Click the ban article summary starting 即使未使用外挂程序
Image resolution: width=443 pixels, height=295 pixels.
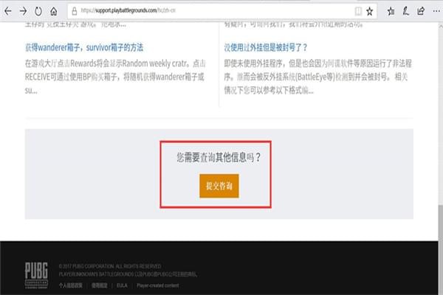[x=317, y=77]
